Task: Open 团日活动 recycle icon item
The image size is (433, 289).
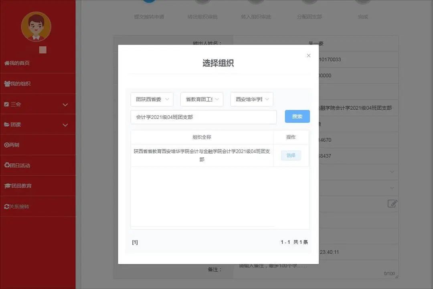Action: pyautogui.click(x=7, y=165)
